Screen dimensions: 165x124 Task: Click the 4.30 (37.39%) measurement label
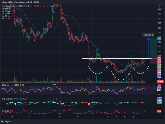click(148, 35)
